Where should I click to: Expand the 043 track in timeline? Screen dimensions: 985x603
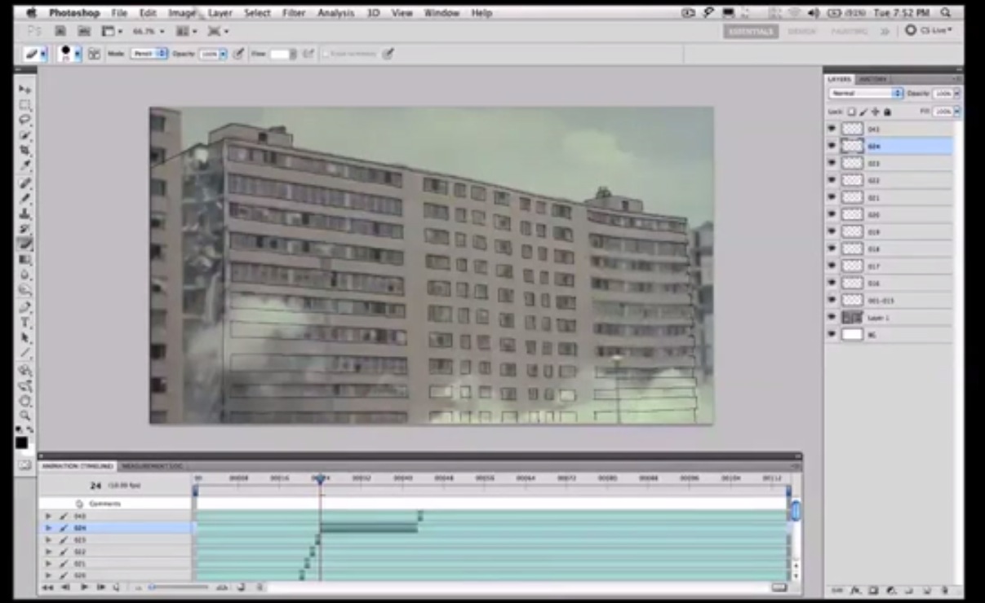click(48, 517)
